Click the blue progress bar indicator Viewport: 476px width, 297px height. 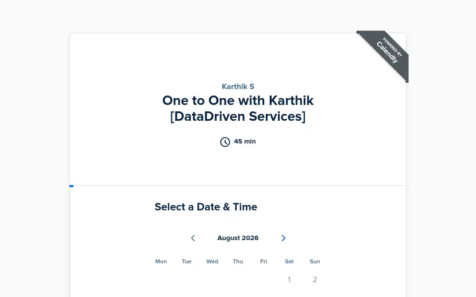coord(71,186)
